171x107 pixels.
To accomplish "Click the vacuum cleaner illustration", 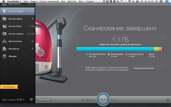I will (52, 50).
